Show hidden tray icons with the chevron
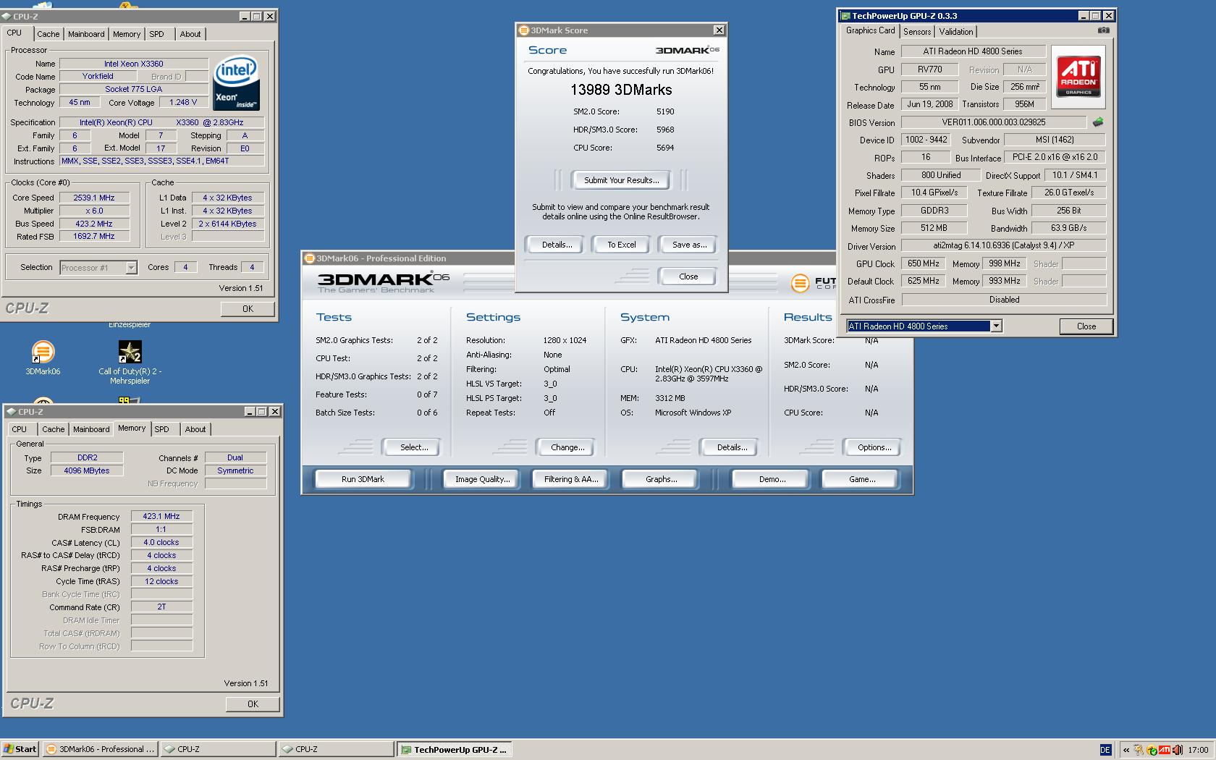 pos(1126,750)
